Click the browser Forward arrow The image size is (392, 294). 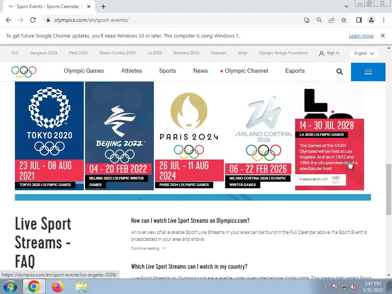[x=21, y=20]
